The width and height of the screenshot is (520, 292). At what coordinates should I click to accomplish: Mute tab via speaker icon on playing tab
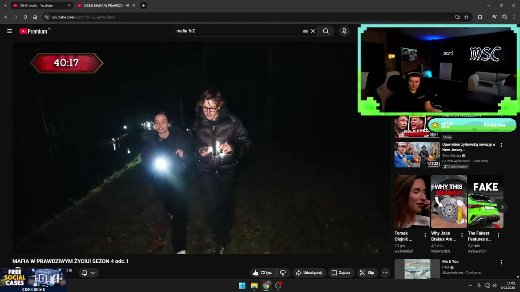(127, 6)
